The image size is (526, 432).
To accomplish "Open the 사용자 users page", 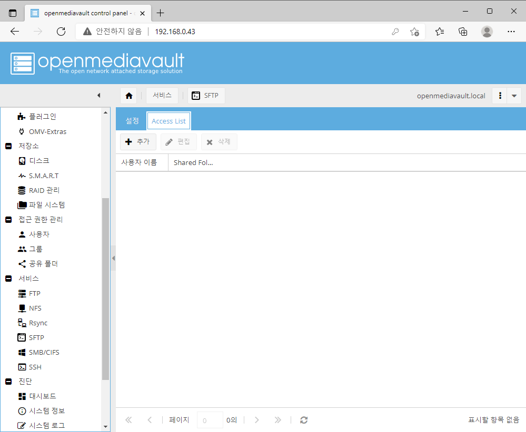I will [33, 234].
